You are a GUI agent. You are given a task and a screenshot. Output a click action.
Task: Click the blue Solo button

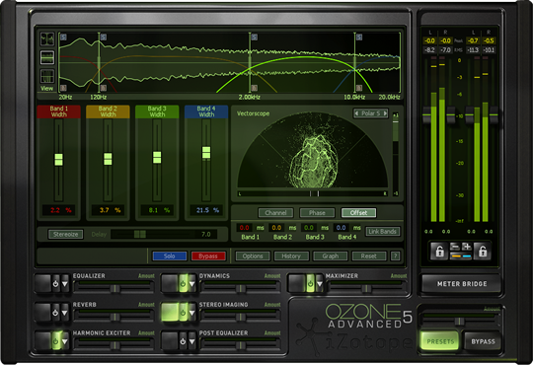170,255
